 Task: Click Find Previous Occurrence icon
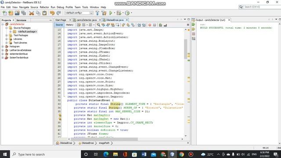pos(103,25)
